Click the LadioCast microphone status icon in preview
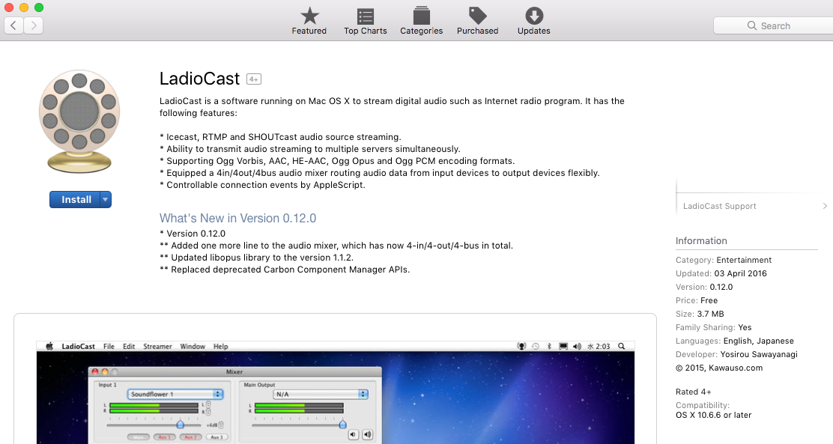Viewport: 833px width, 444px height. pyautogui.click(x=521, y=346)
